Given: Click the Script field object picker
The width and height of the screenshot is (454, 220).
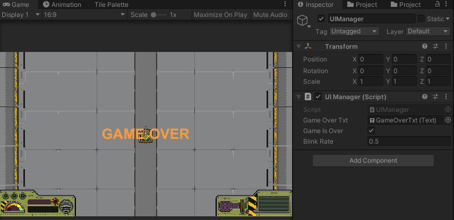Looking at the screenshot, I should [448, 109].
